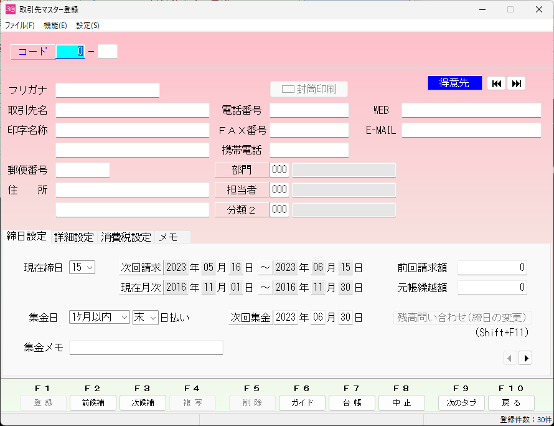Click the 得意先 button

coord(454,83)
